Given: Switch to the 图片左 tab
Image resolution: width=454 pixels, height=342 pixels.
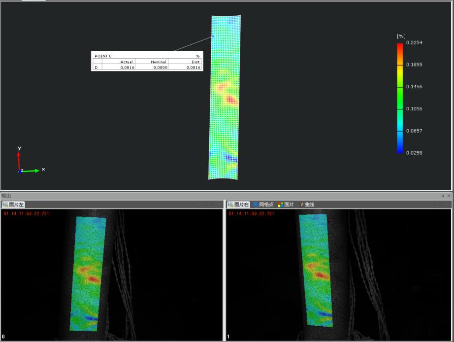Looking at the screenshot, I should coord(13,205).
